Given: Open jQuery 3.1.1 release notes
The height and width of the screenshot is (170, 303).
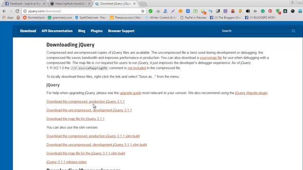Looking at the screenshot, I should (66, 162).
